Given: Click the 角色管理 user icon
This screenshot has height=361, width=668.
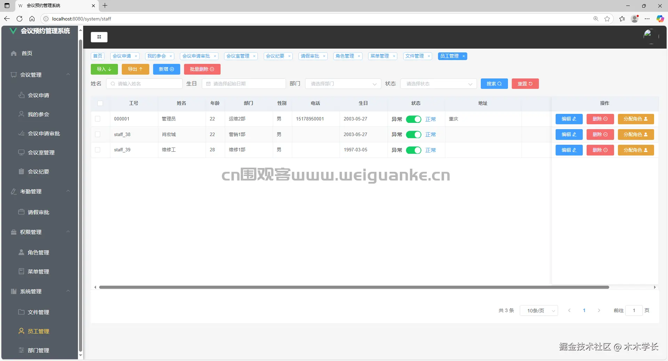Looking at the screenshot, I should click(21, 252).
